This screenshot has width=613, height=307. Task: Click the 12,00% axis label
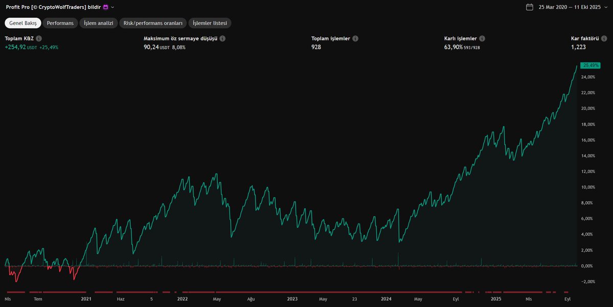click(x=588, y=171)
